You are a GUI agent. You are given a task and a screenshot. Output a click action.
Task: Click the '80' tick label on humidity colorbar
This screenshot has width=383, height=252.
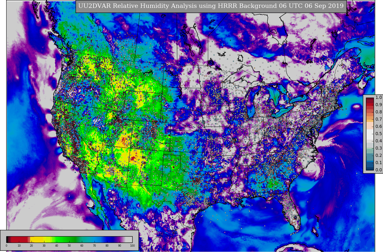click(x=107, y=246)
